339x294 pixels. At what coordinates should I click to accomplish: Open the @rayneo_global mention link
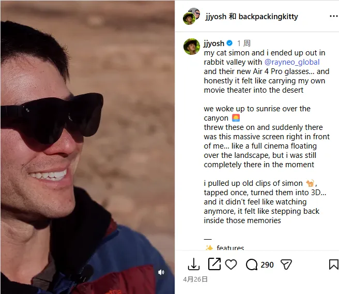coord(292,62)
